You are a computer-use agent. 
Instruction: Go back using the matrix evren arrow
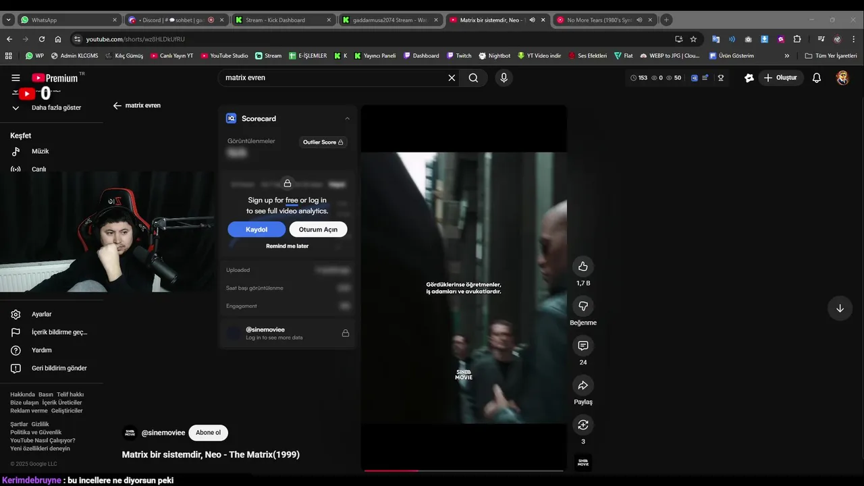117,105
